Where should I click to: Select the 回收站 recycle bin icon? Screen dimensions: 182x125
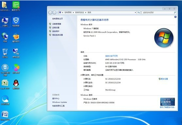coord(5,53)
